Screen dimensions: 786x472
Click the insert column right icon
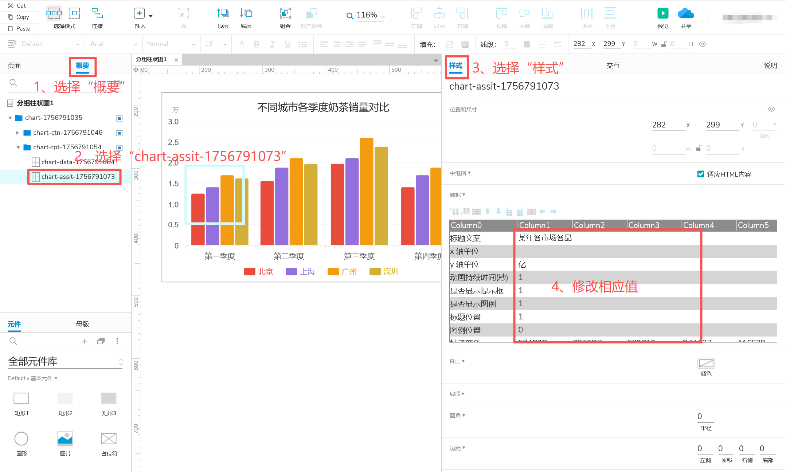coord(520,211)
